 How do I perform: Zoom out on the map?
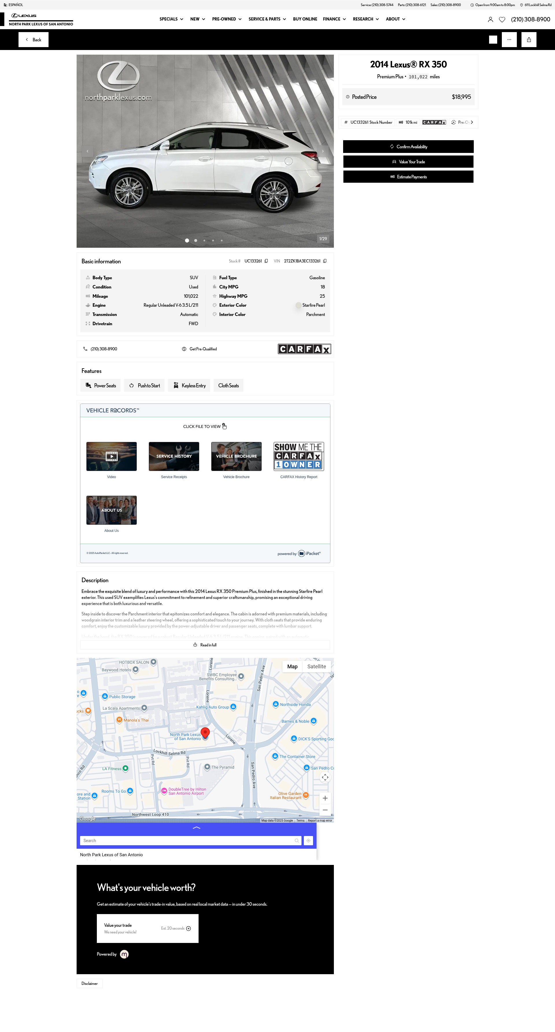pyautogui.click(x=325, y=810)
